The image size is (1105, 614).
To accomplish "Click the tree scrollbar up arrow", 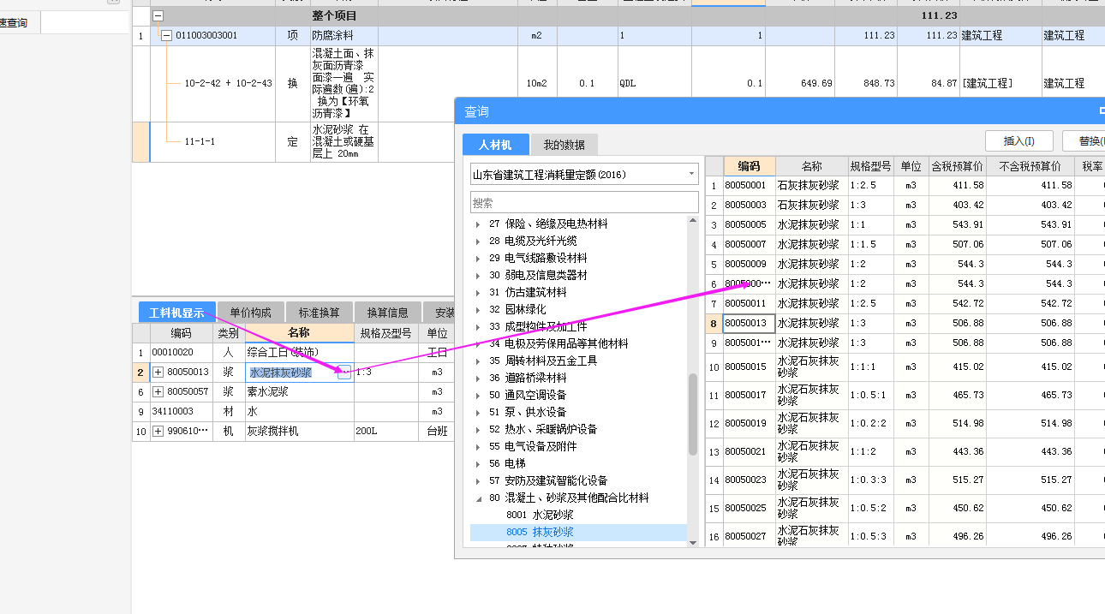I will [x=693, y=221].
